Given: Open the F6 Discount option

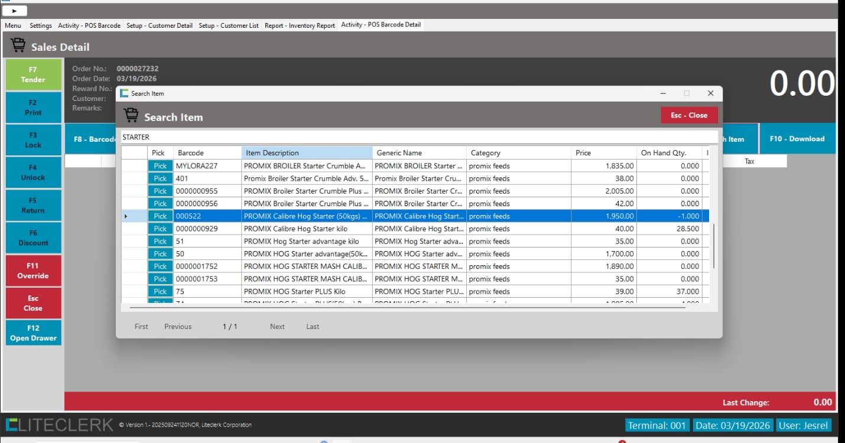Looking at the screenshot, I should pos(33,238).
